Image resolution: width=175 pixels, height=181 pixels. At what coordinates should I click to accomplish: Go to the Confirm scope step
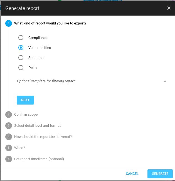[x=26, y=115]
